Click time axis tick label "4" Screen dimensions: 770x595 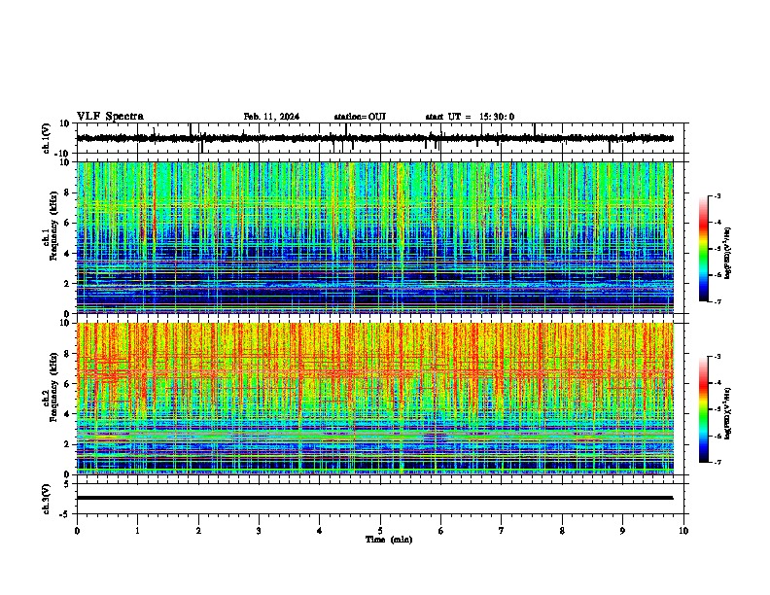[x=320, y=531]
